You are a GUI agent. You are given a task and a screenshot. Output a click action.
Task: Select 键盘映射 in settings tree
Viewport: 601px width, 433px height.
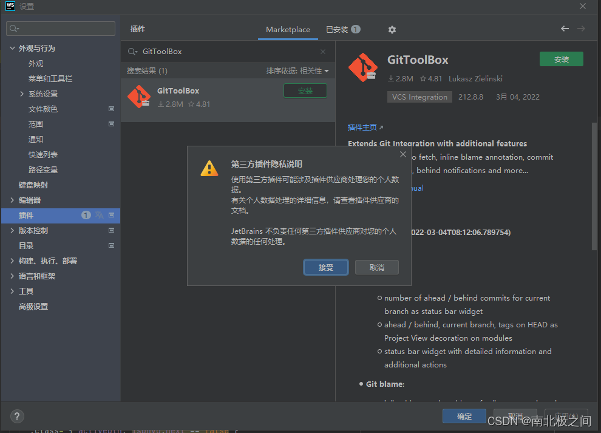[x=33, y=185]
